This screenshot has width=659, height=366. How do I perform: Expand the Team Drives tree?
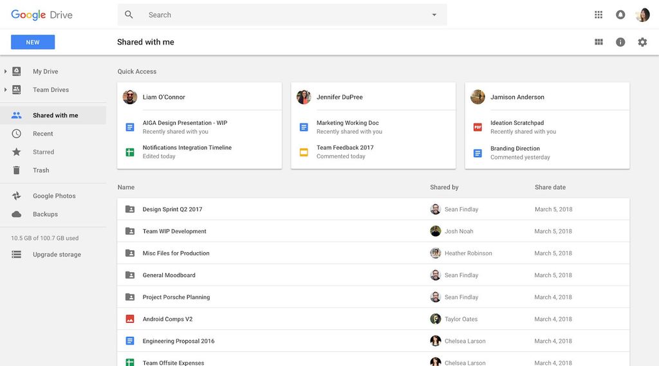pos(6,90)
